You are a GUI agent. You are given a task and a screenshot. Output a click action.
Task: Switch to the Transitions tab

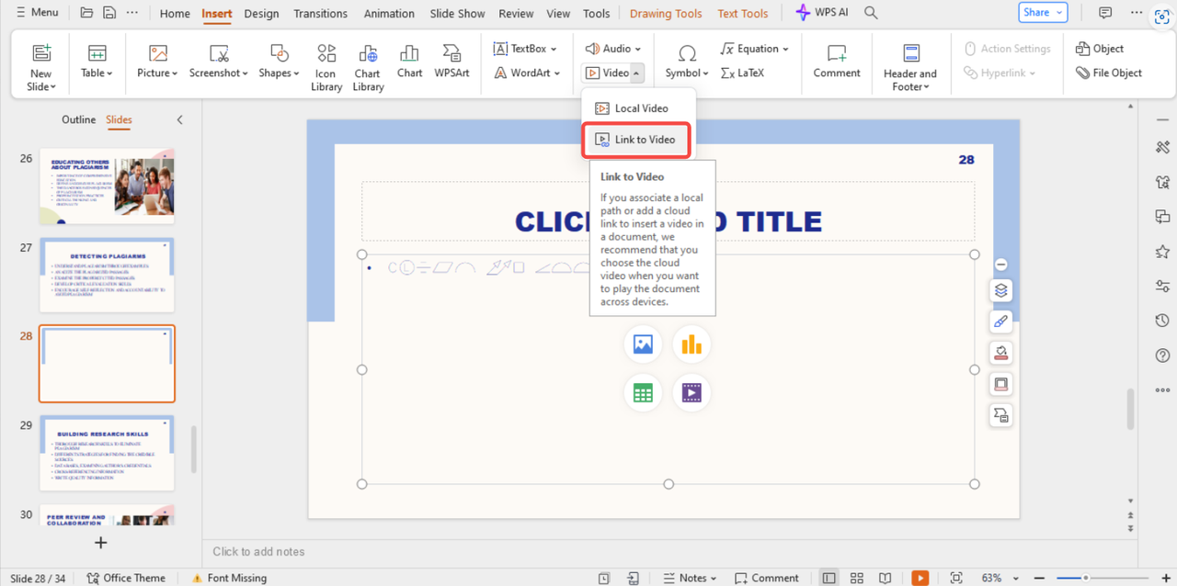pyautogui.click(x=320, y=14)
